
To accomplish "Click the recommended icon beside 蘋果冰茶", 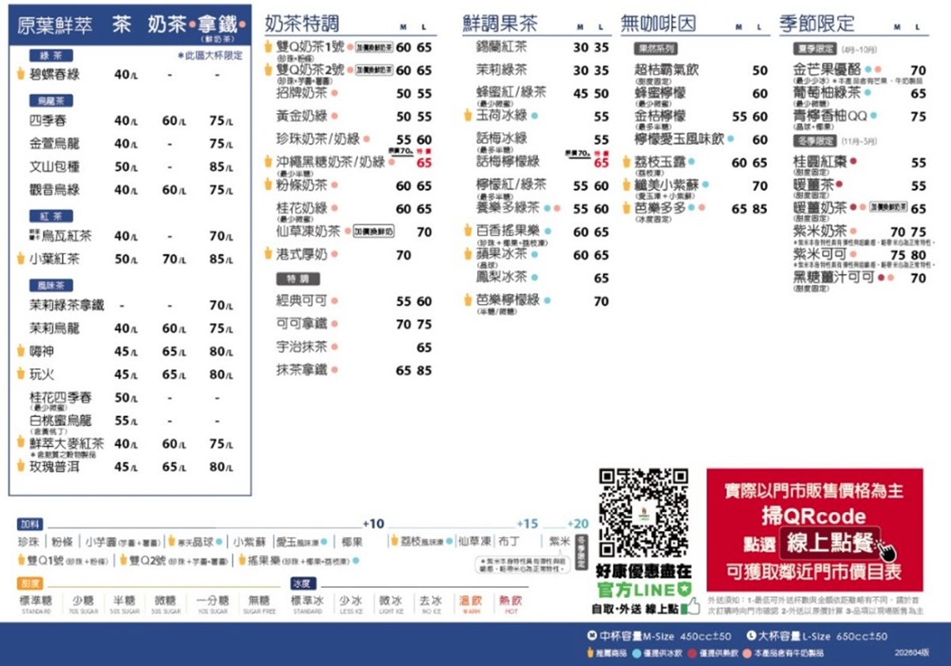I will click(468, 253).
